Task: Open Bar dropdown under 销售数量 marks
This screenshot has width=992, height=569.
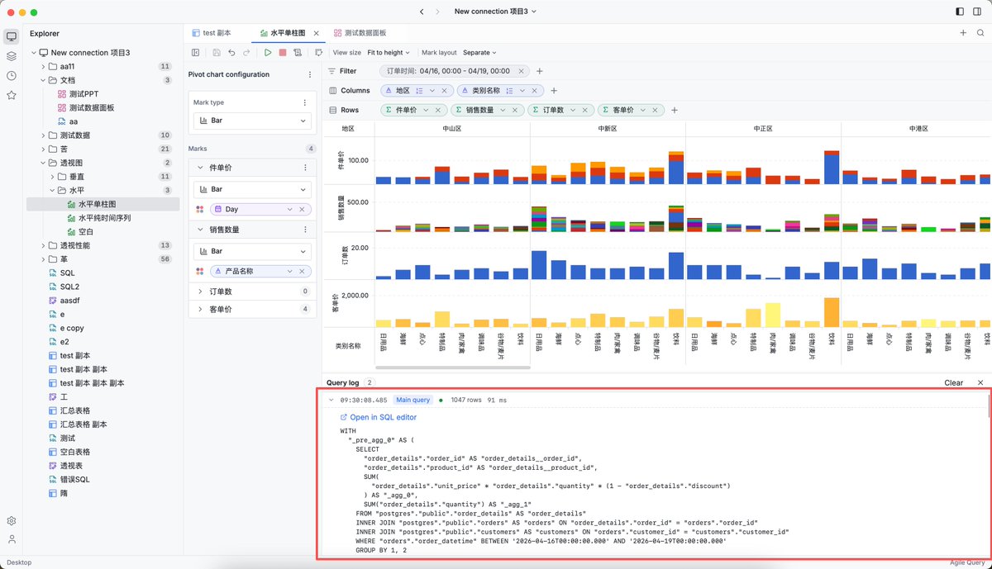Action: click(x=252, y=250)
